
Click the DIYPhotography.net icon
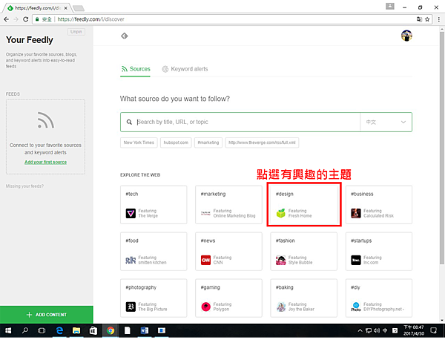356,307
